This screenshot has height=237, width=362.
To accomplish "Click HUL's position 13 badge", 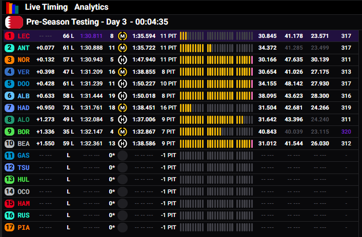I will click(x=9, y=179).
